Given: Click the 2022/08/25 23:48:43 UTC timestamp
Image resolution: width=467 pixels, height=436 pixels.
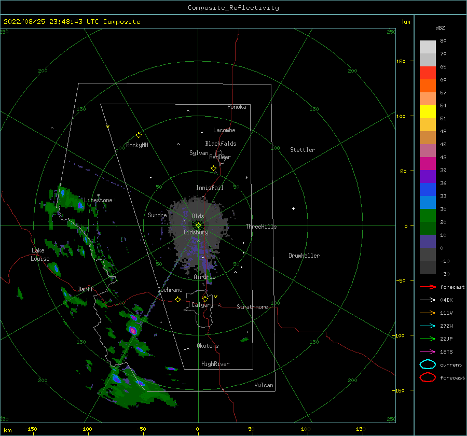Looking at the screenshot, I should click(x=72, y=22).
